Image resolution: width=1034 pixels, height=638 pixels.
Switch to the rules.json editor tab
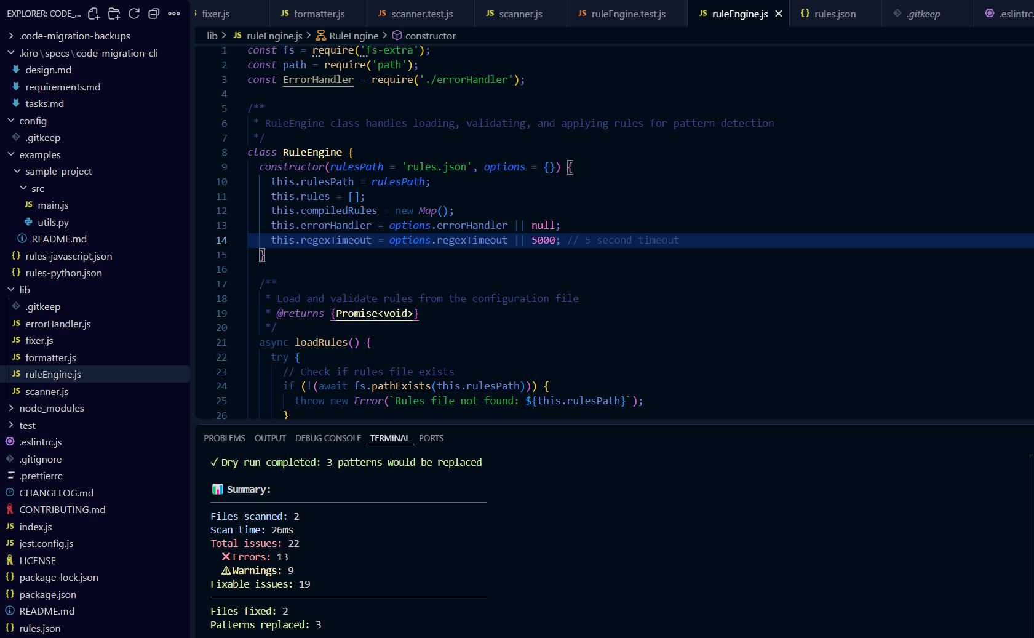(x=834, y=14)
